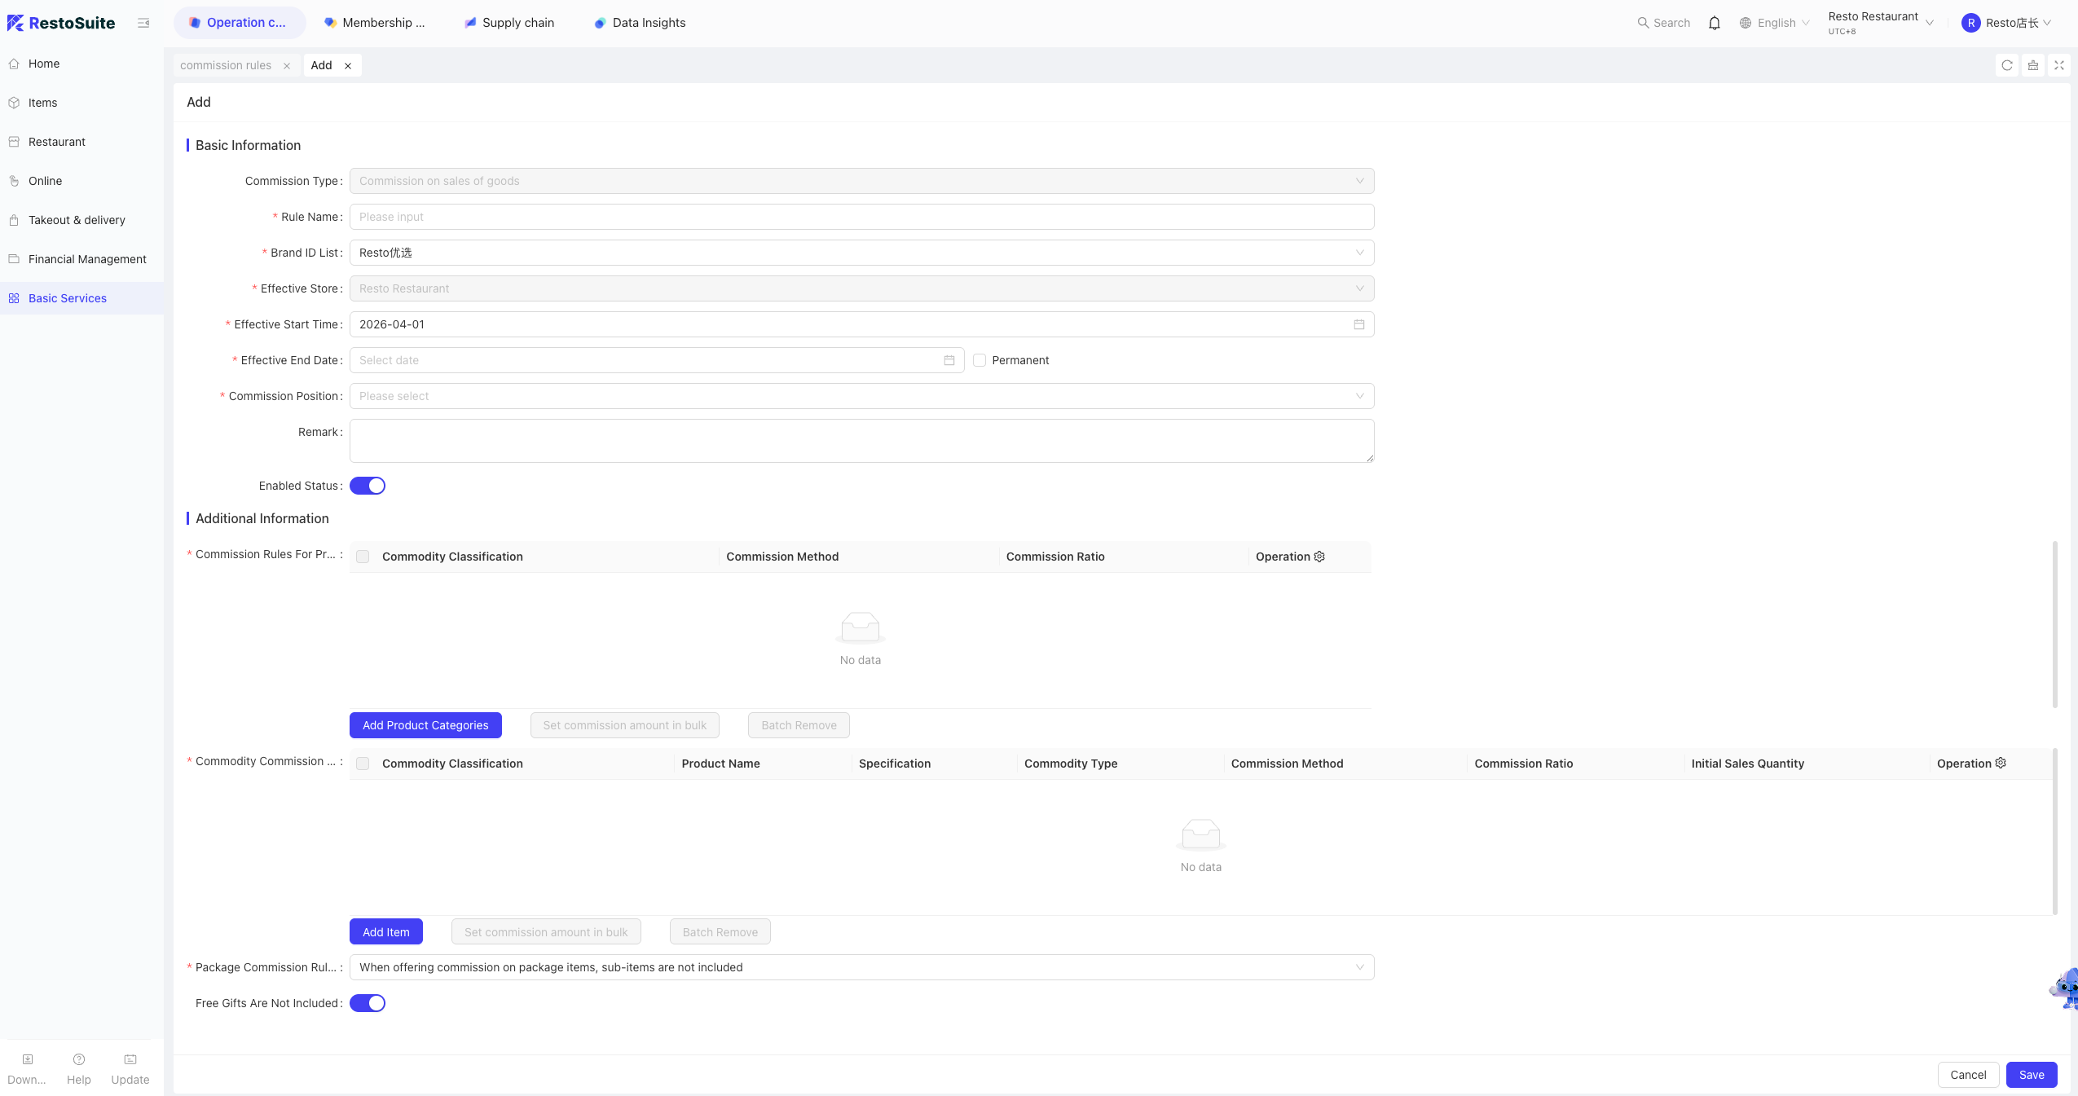
Task: Switch to the Supply chain tab
Action: click(509, 23)
